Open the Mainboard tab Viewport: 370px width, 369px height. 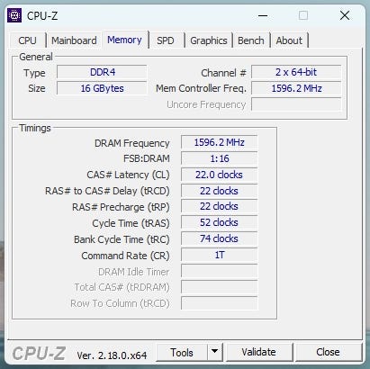click(74, 40)
